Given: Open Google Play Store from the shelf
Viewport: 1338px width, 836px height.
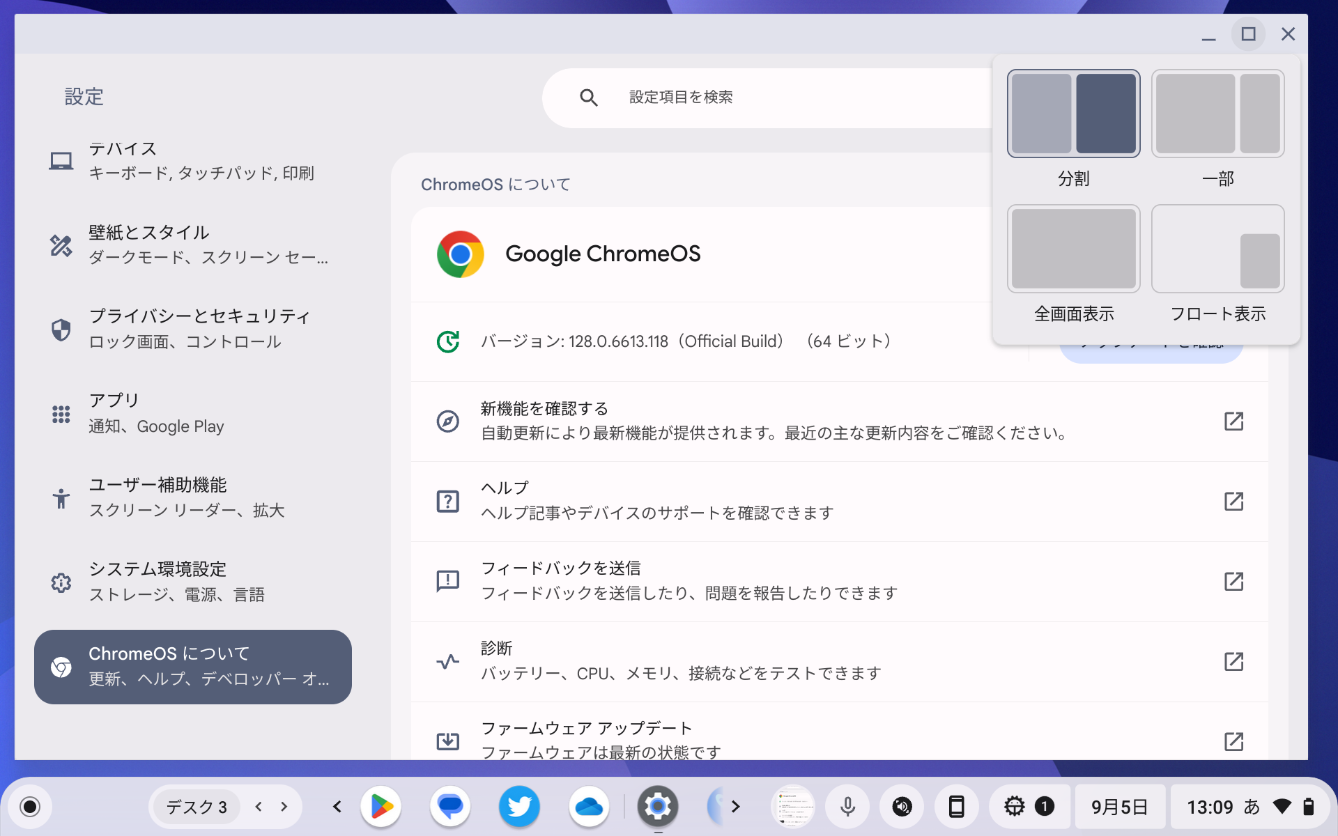Looking at the screenshot, I should pyautogui.click(x=380, y=806).
